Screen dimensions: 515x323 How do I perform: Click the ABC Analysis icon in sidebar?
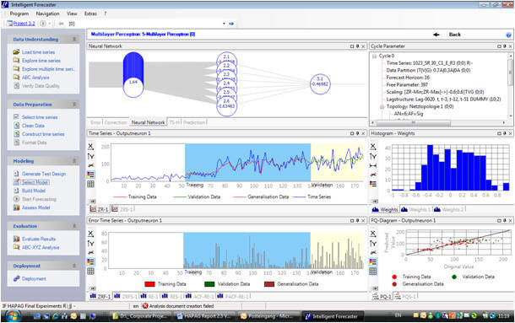(x=16, y=78)
